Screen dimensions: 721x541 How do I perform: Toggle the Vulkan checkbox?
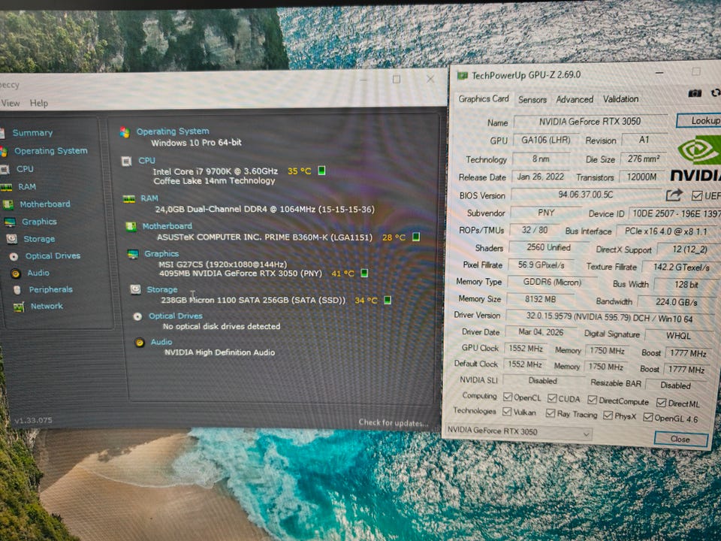(507, 411)
